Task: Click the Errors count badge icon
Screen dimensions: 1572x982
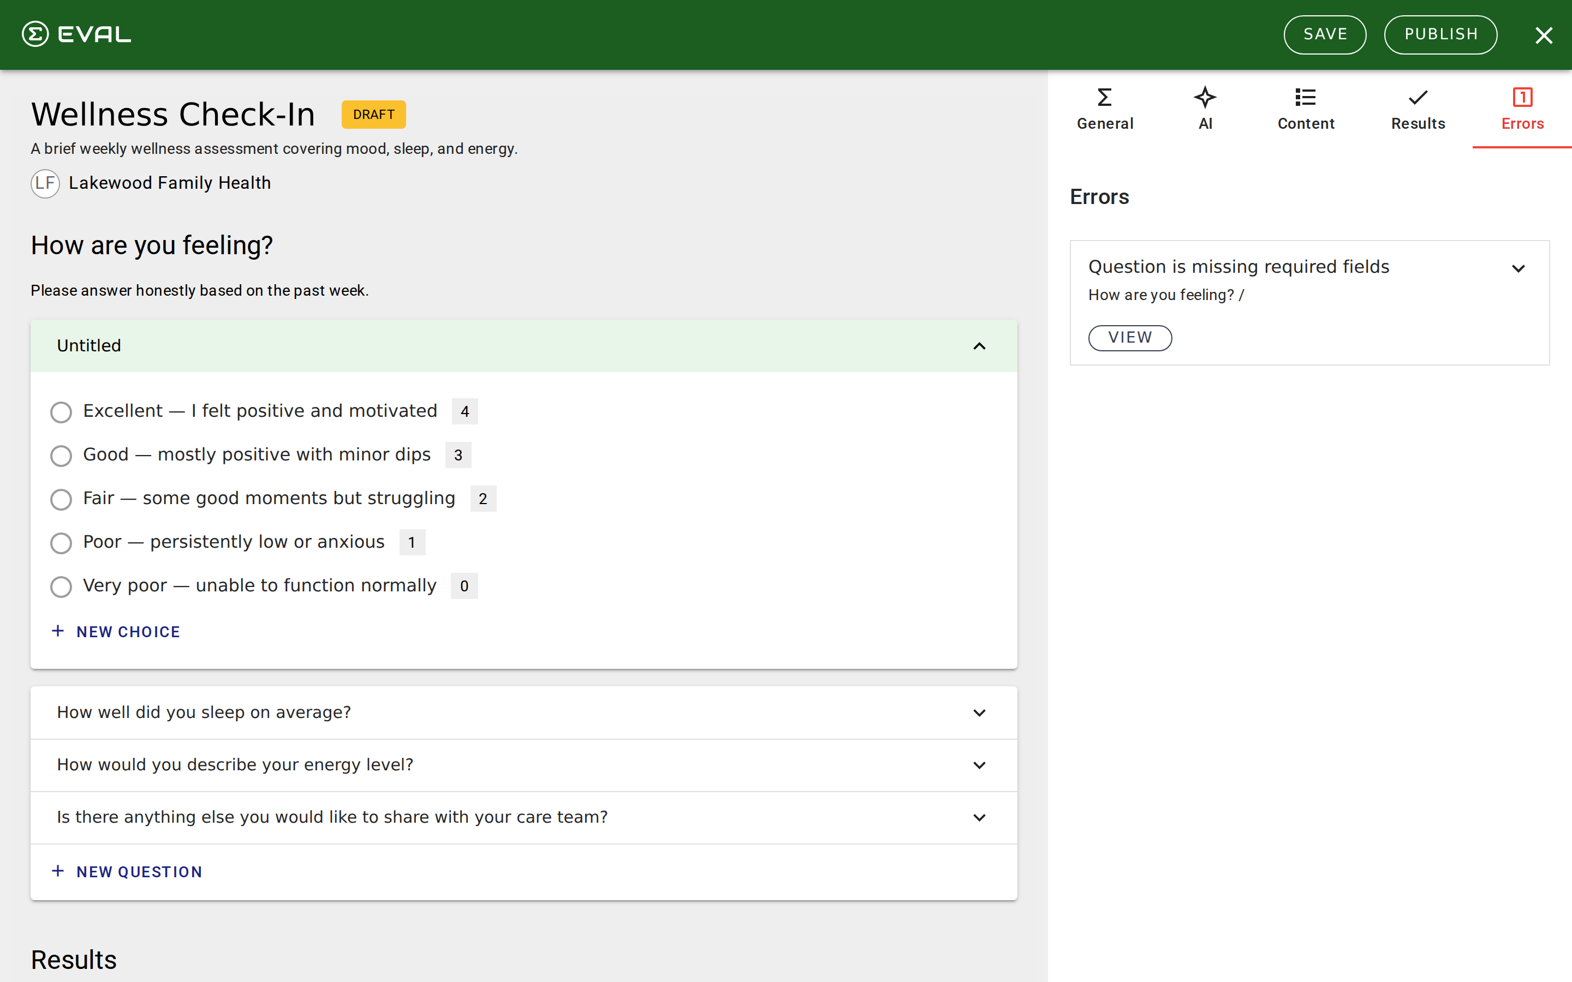Action: [1522, 98]
